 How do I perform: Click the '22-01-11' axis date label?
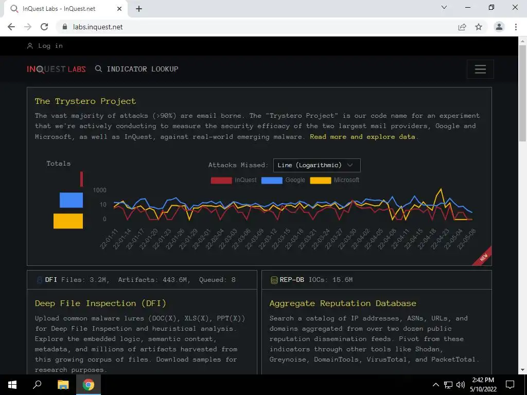(109, 239)
